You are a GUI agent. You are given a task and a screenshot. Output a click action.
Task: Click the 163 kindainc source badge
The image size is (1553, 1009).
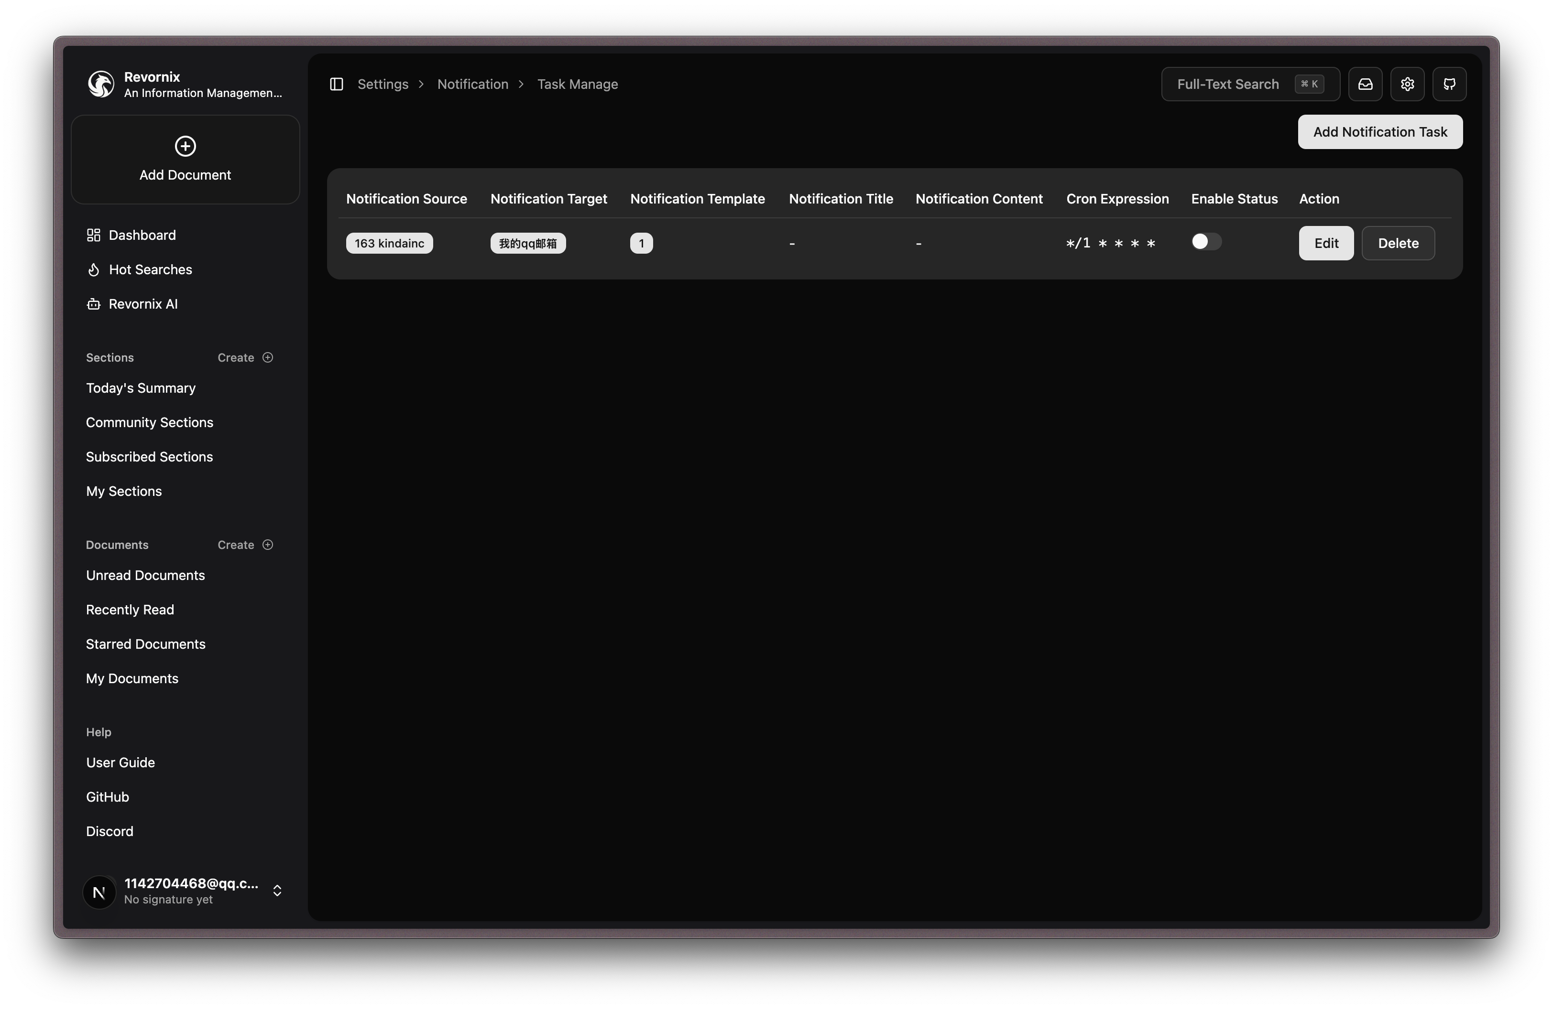point(390,243)
